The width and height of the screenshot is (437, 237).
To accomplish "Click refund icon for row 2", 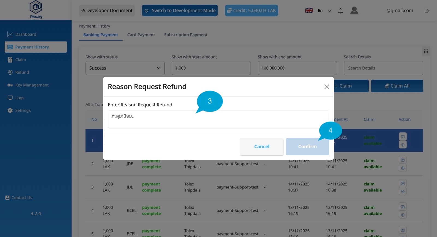I will point(403,168).
